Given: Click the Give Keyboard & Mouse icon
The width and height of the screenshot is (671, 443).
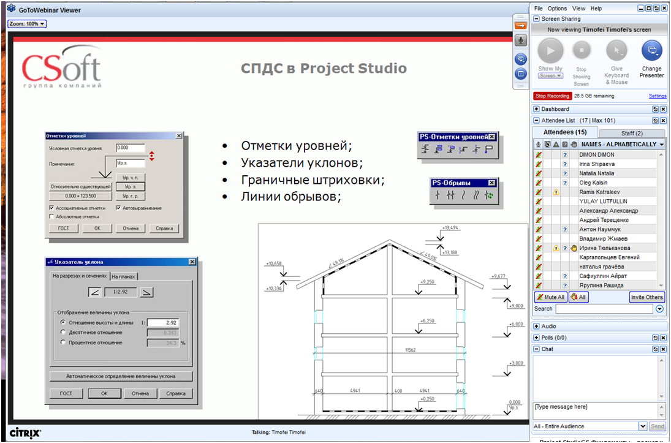Looking at the screenshot, I should click(616, 51).
